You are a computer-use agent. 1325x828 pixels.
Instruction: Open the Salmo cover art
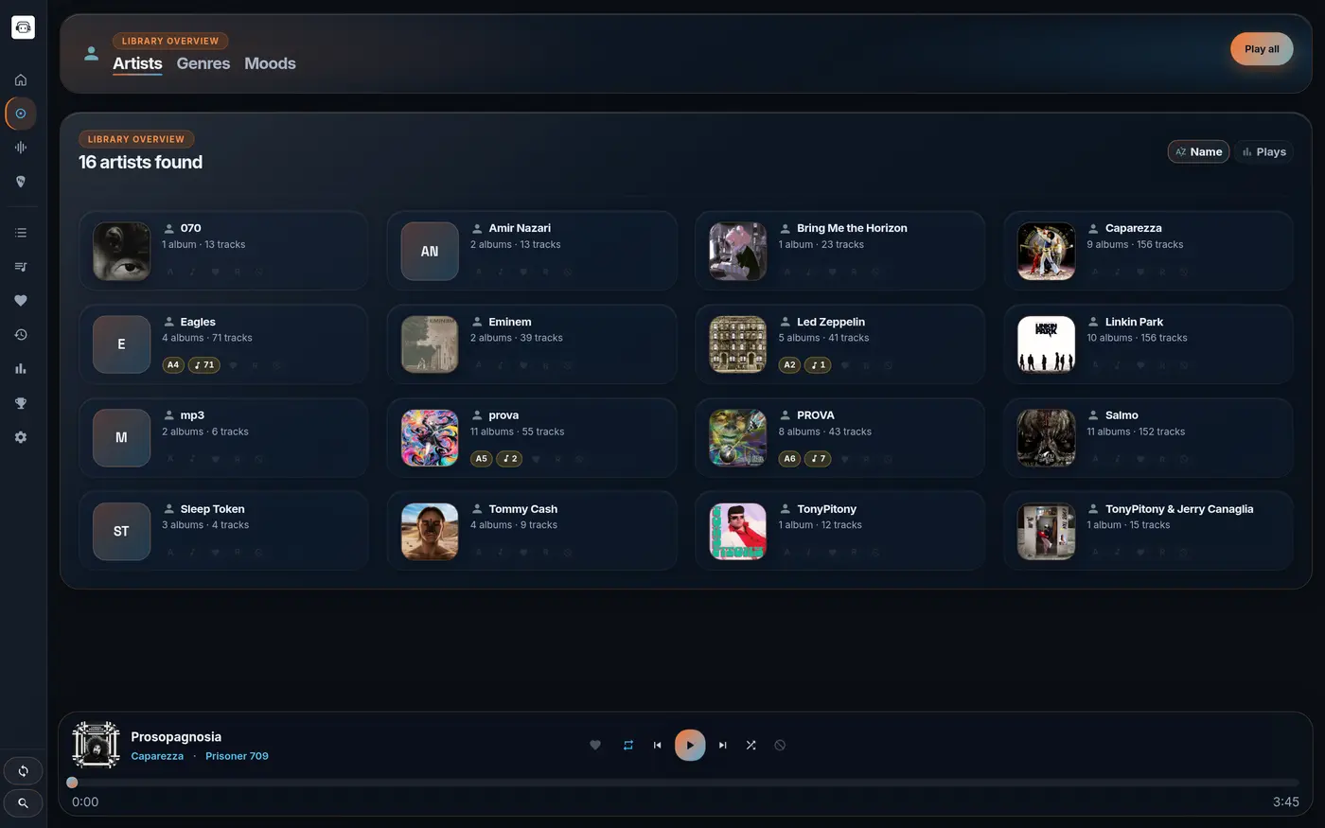coord(1046,438)
